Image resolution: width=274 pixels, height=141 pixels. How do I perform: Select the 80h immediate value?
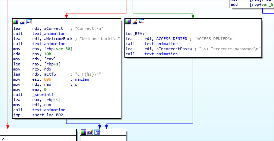(48, 79)
